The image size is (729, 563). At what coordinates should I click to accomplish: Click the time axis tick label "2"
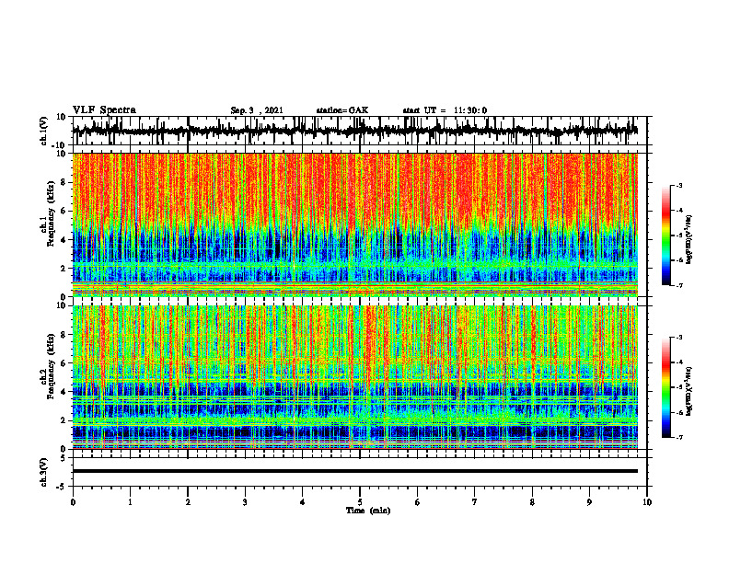pyautogui.click(x=188, y=502)
